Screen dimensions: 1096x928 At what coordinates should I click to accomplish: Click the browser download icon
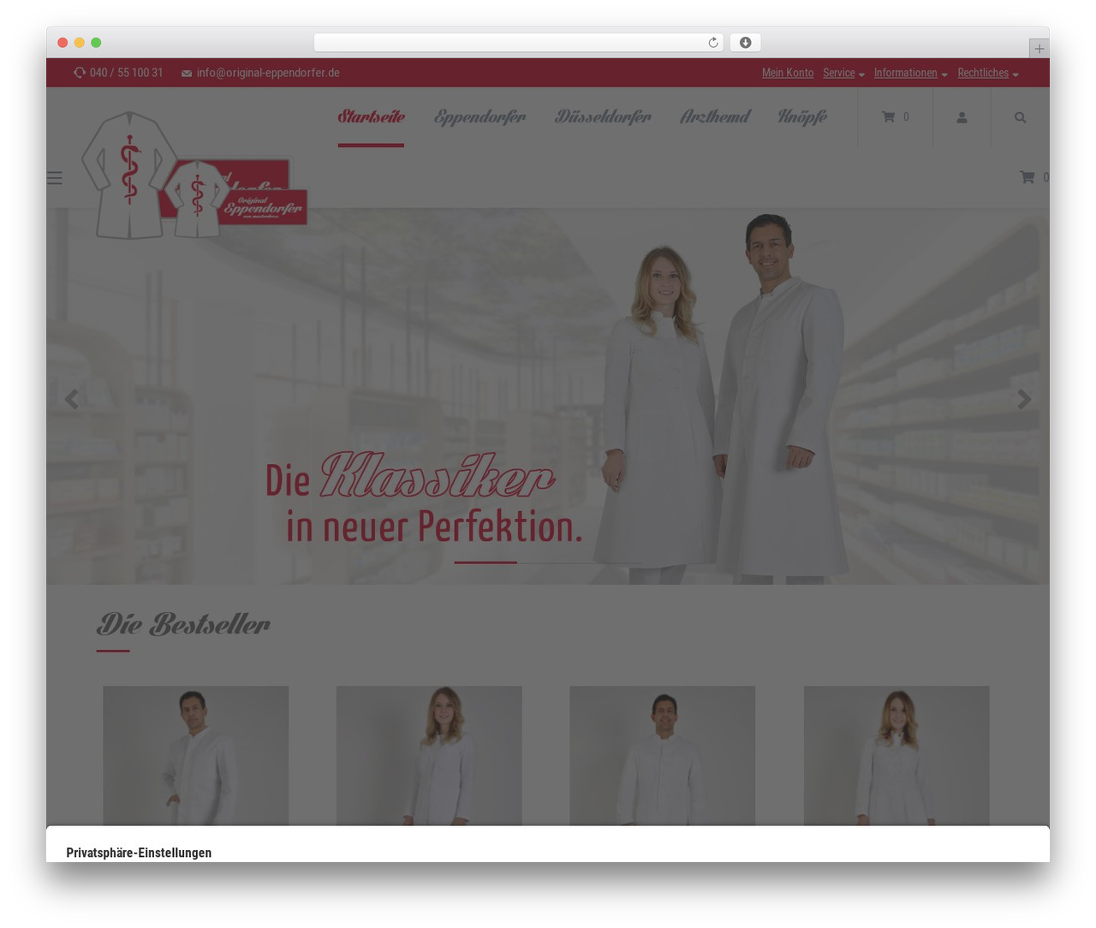point(745,43)
